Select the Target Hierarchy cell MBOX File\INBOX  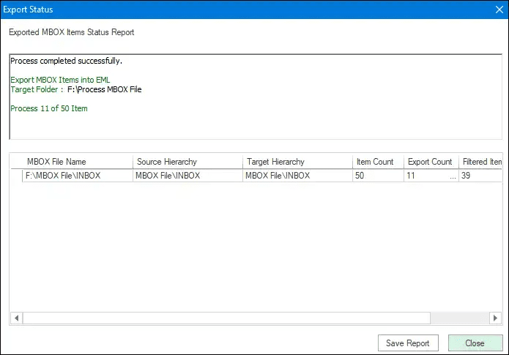pyautogui.click(x=297, y=176)
